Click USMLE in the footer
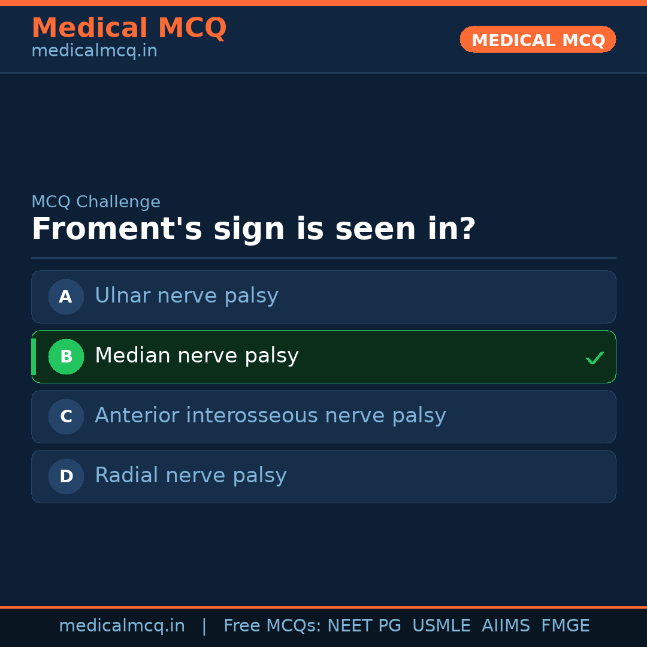 (441, 626)
